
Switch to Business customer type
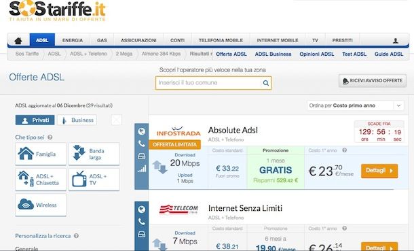tap(77, 120)
